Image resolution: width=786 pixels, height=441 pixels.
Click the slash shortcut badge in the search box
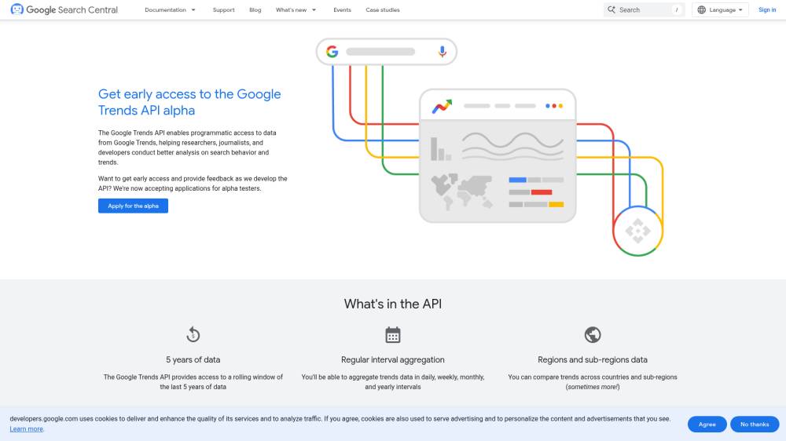[x=676, y=9]
